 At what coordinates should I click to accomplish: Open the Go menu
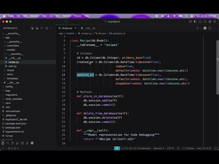tap(51, 16)
